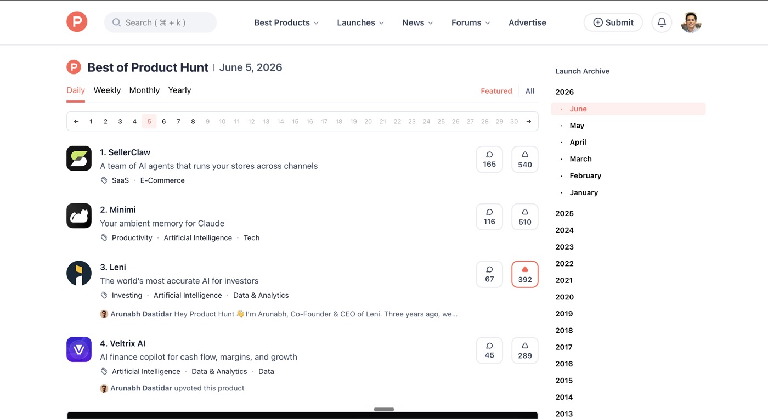This screenshot has width=768, height=419.
Task: Open the user profile avatar
Action: click(x=691, y=22)
